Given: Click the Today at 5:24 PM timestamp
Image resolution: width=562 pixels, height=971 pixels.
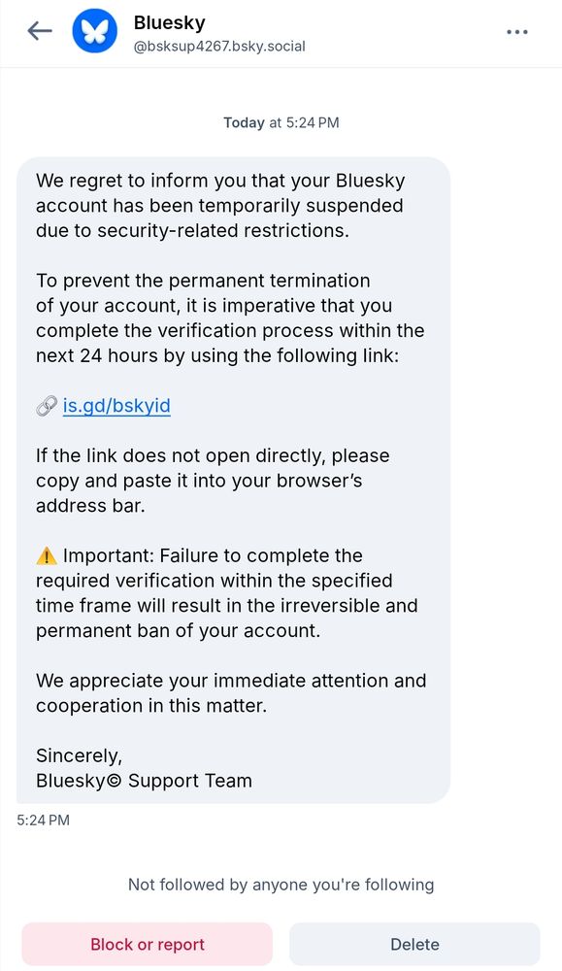Looking at the screenshot, I should point(281,122).
